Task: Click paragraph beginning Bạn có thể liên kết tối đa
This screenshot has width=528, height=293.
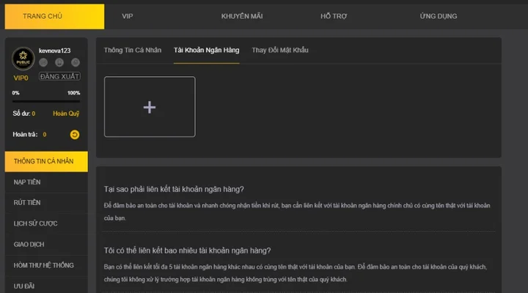Action: click(296, 272)
